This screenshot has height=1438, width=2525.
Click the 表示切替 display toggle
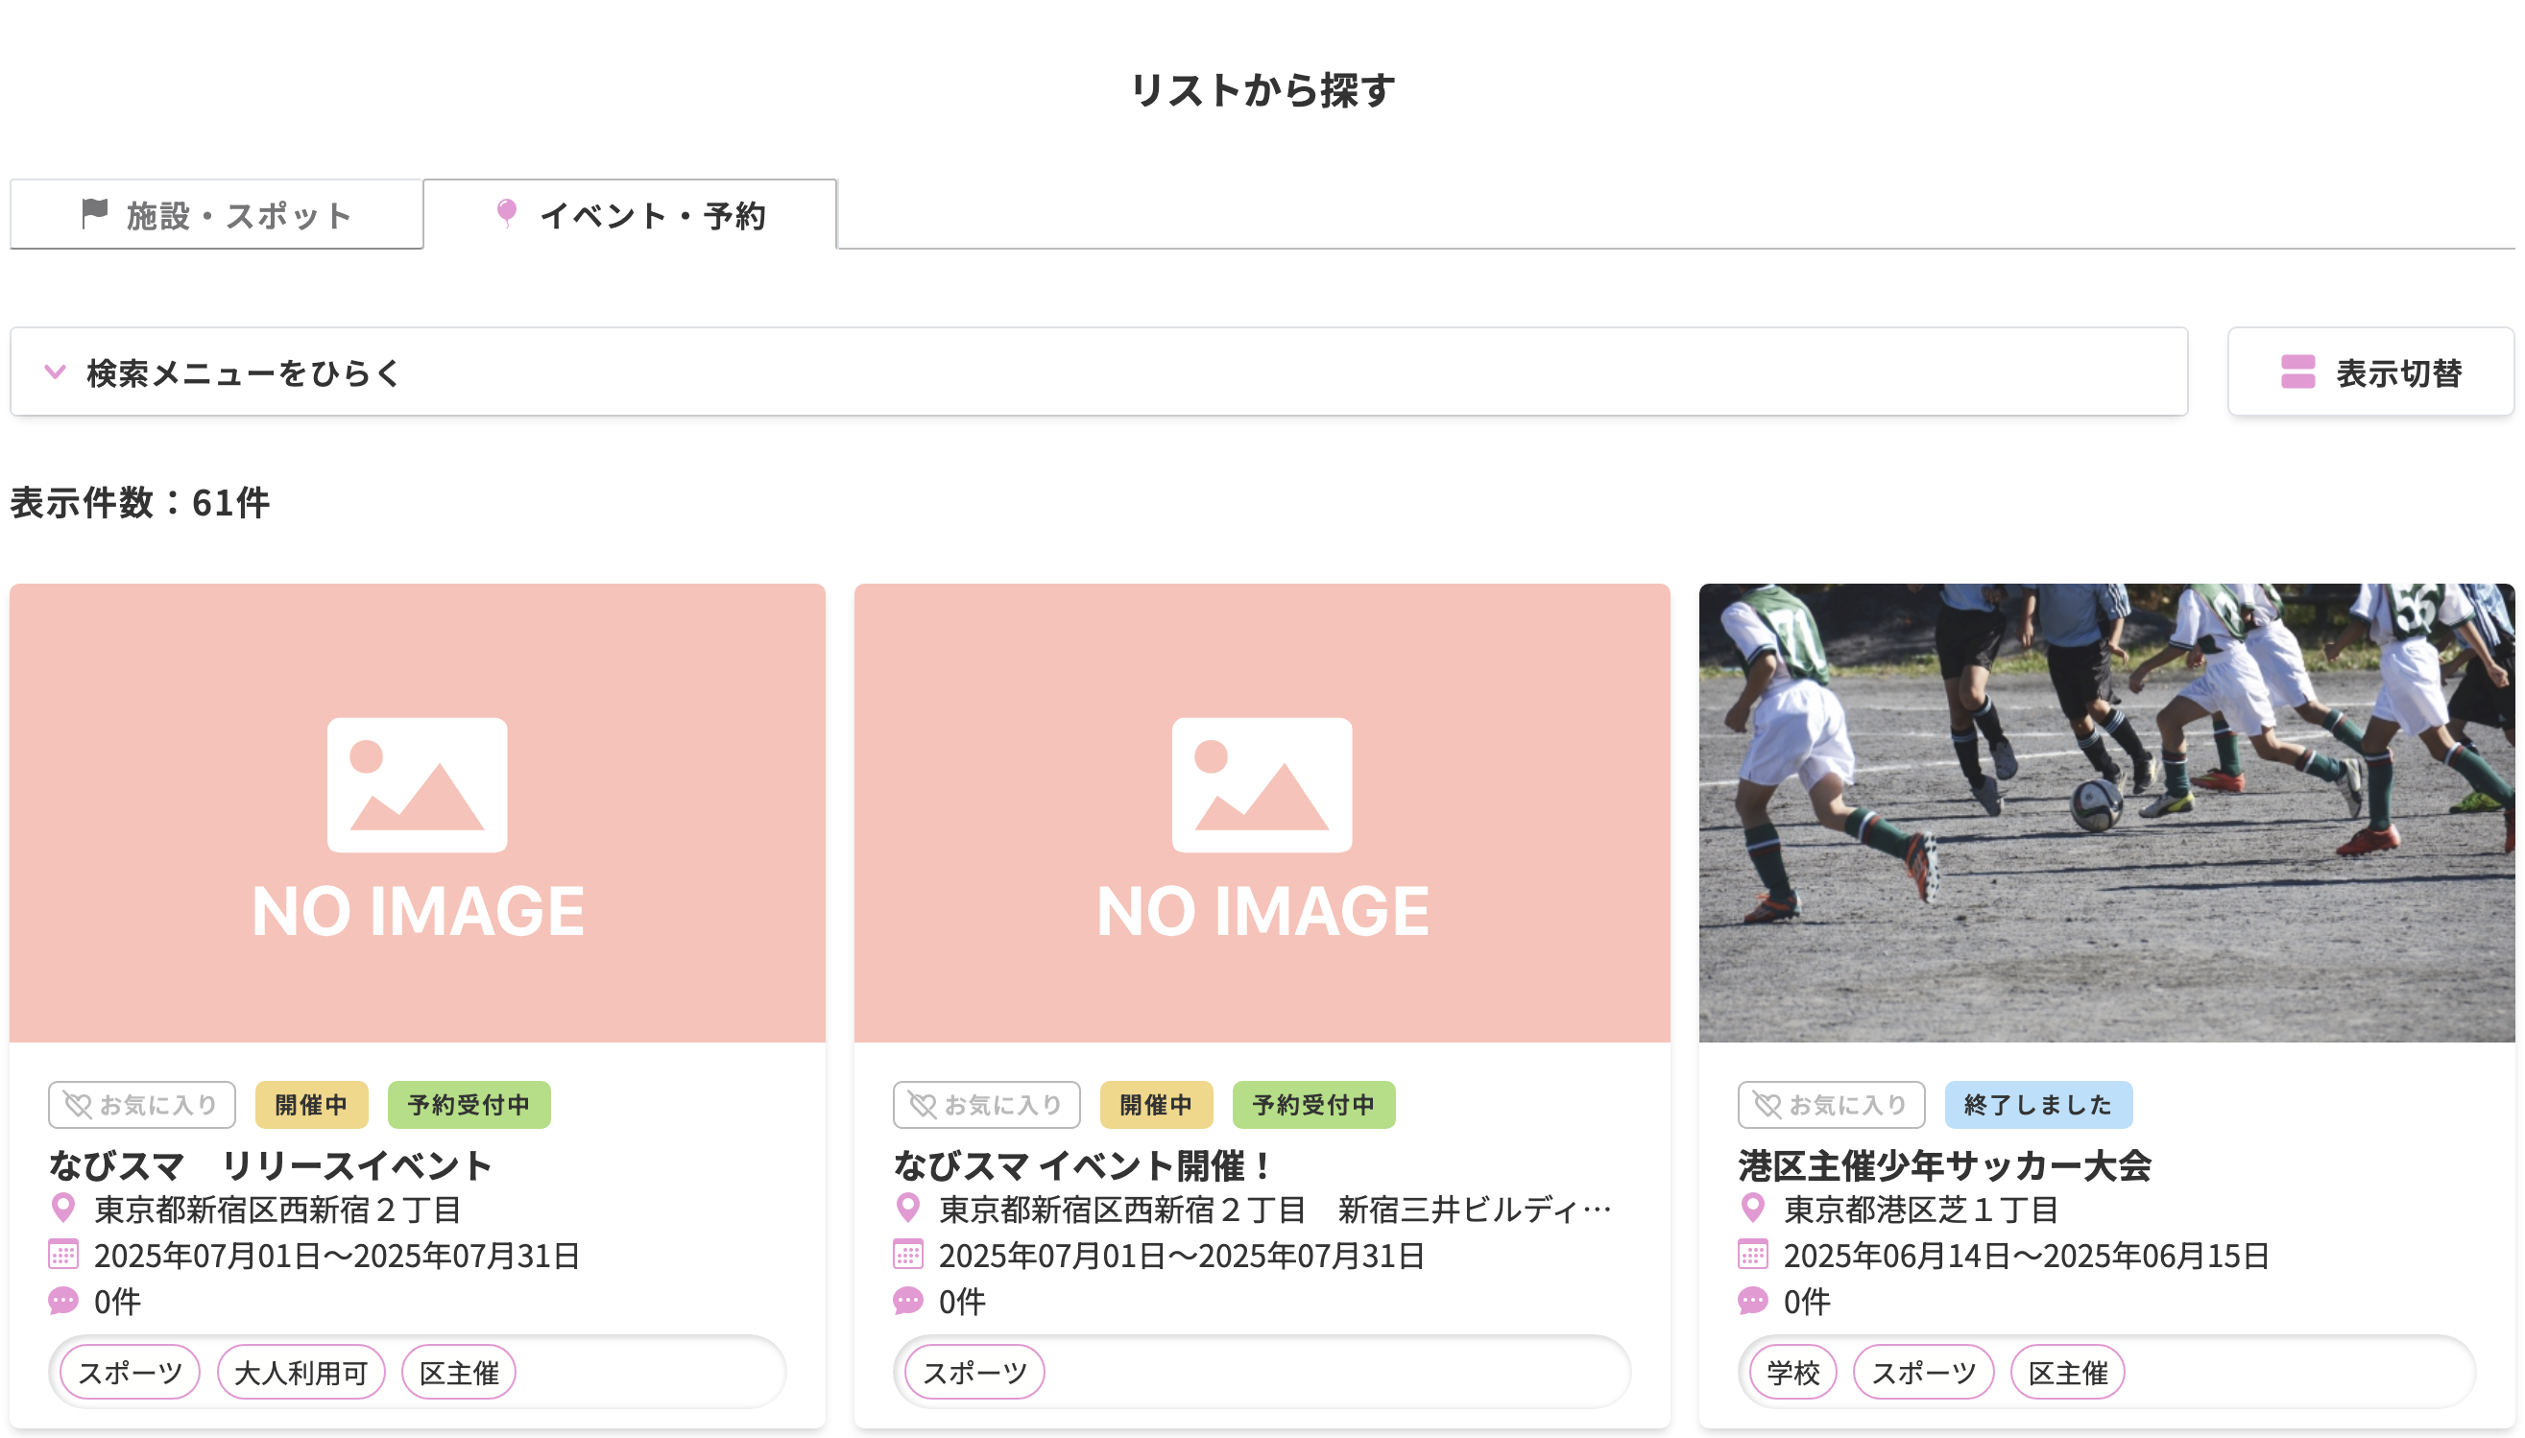[2370, 372]
